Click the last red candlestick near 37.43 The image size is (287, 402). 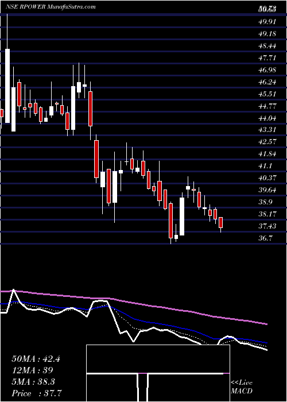click(x=220, y=223)
